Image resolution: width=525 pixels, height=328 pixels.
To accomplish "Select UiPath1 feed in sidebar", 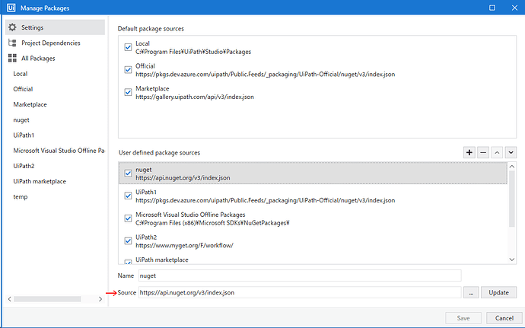I will (x=24, y=135).
